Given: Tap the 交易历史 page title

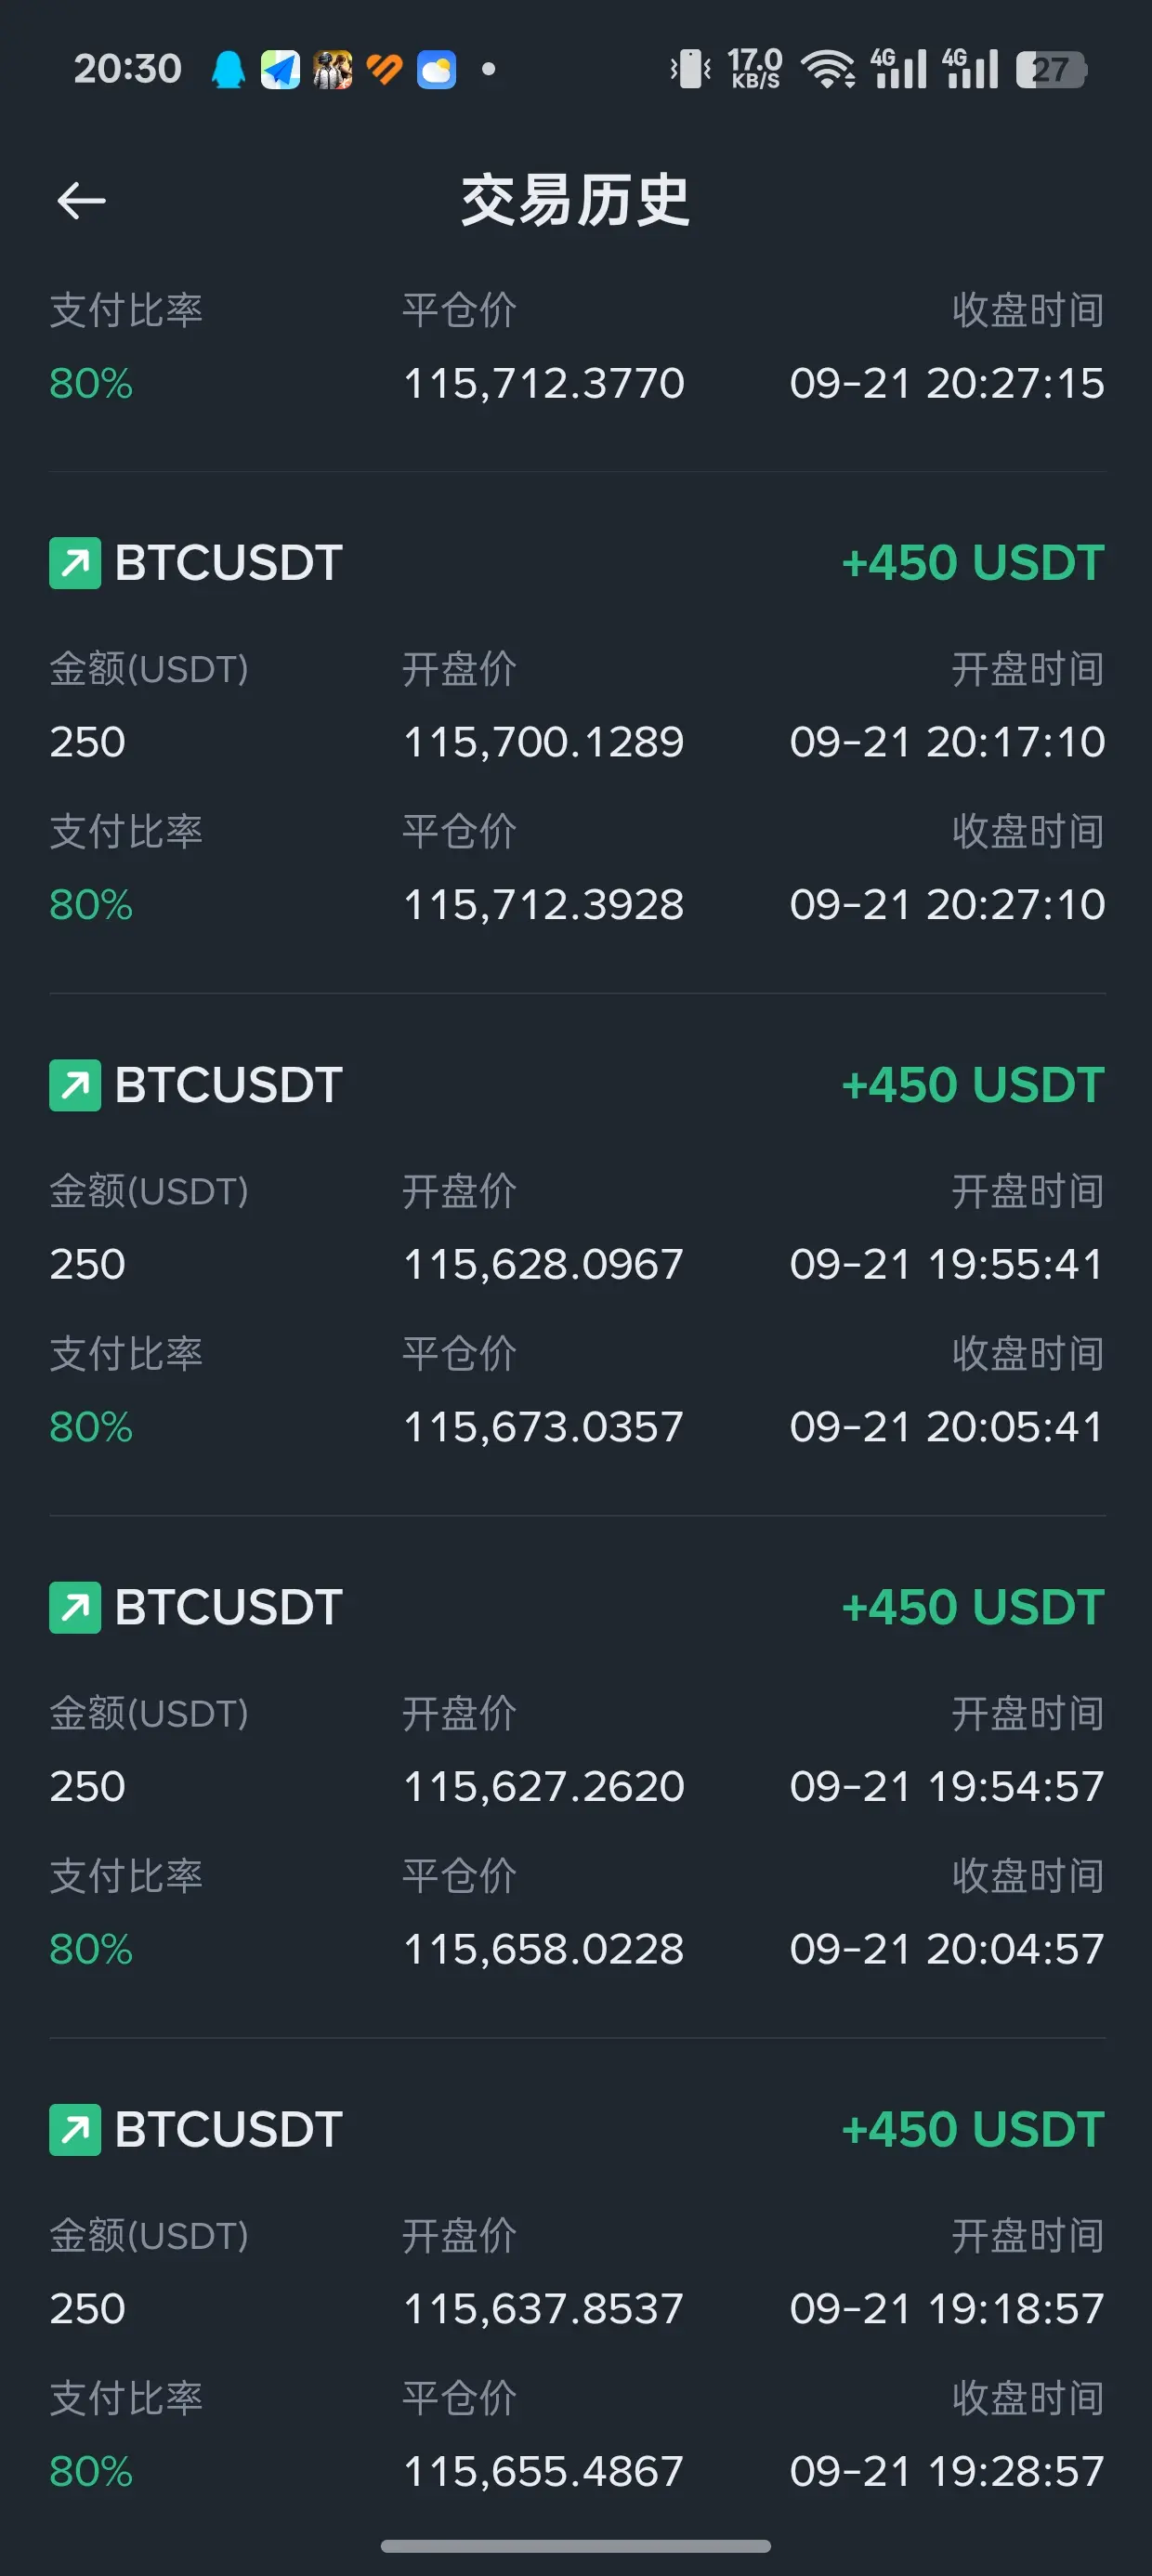Looking at the screenshot, I should pyautogui.click(x=575, y=200).
